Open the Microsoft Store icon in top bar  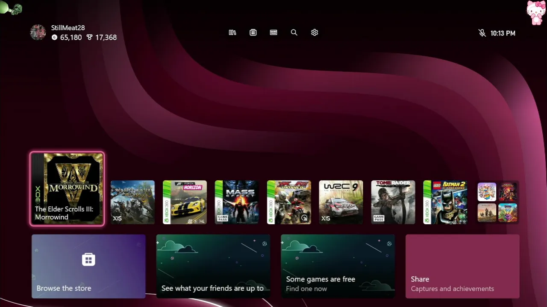tap(253, 32)
